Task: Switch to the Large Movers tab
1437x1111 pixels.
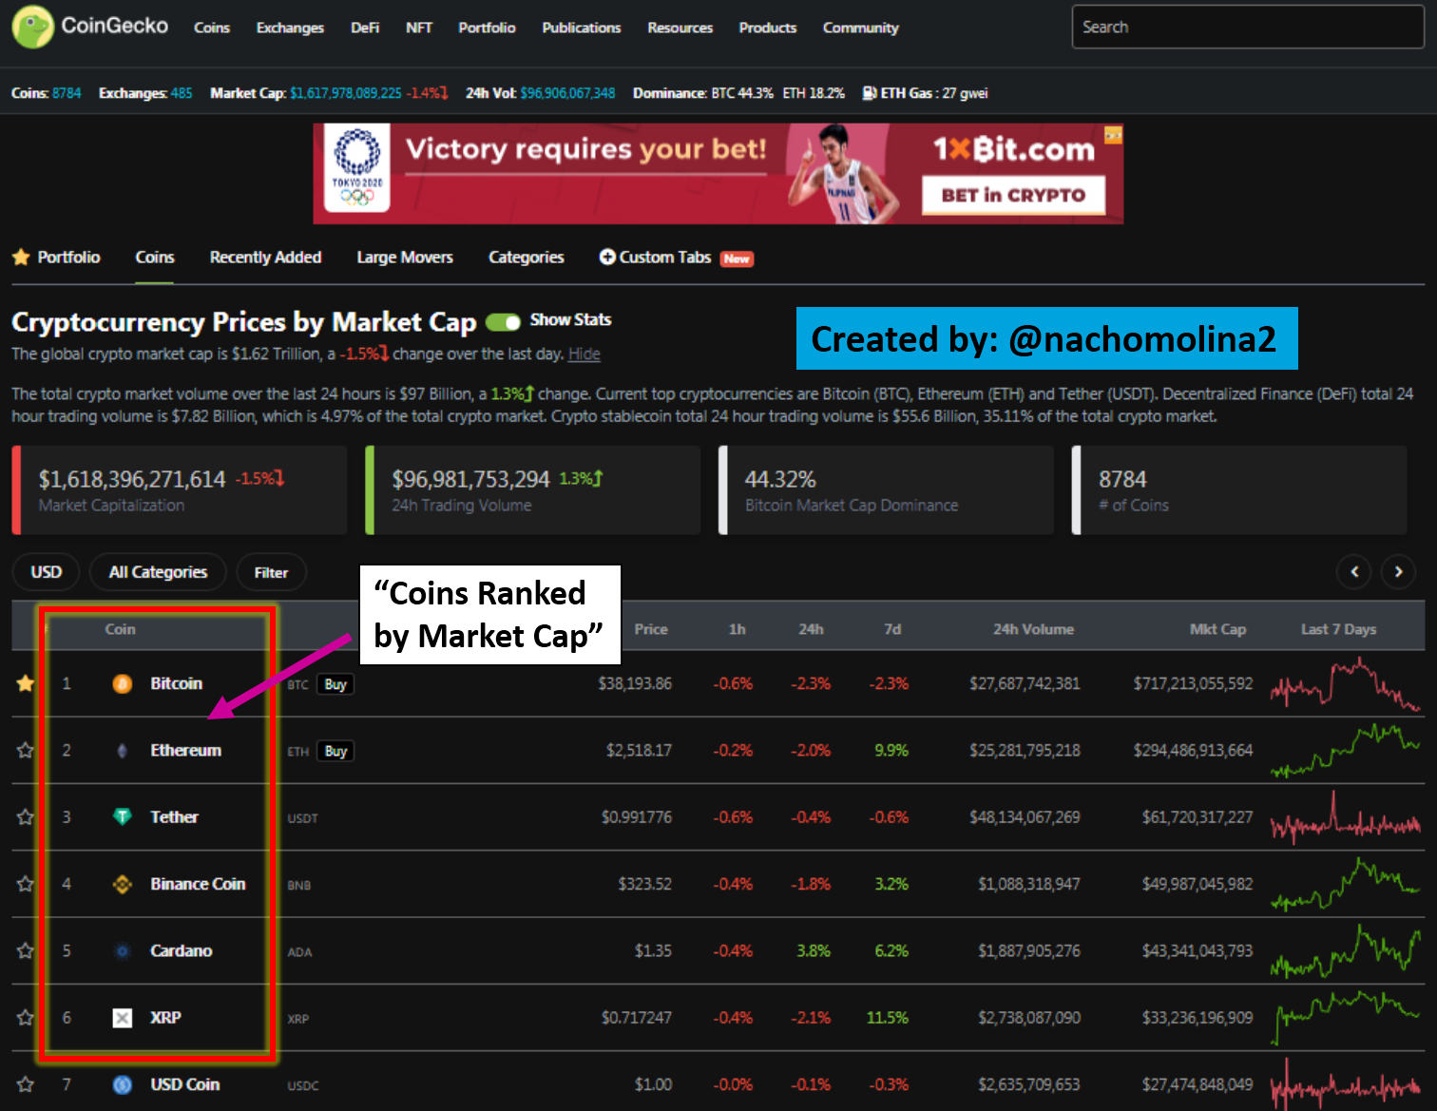Action: 405,258
